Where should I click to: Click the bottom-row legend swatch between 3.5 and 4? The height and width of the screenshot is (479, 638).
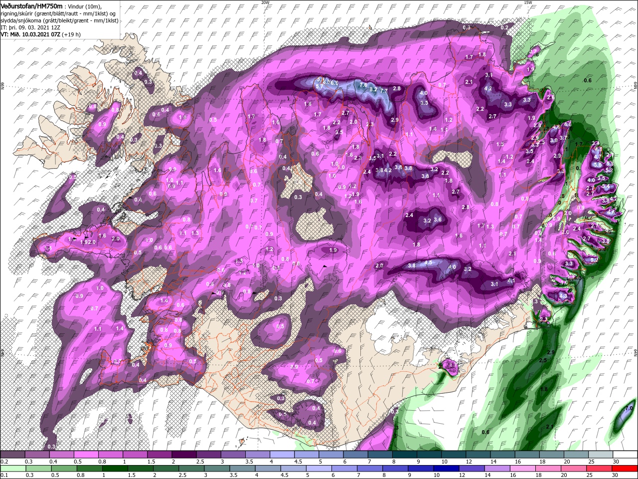(242, 469)
